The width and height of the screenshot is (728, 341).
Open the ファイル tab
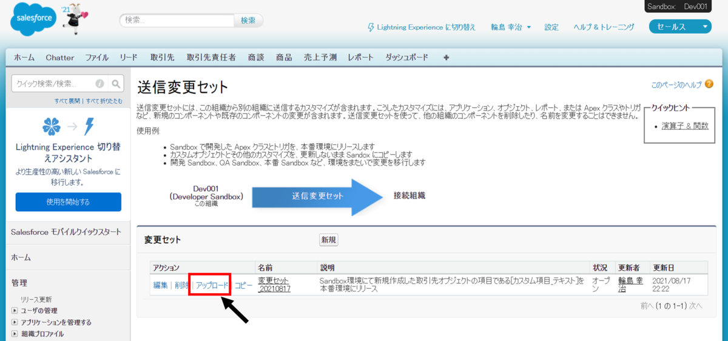[96, 58]
